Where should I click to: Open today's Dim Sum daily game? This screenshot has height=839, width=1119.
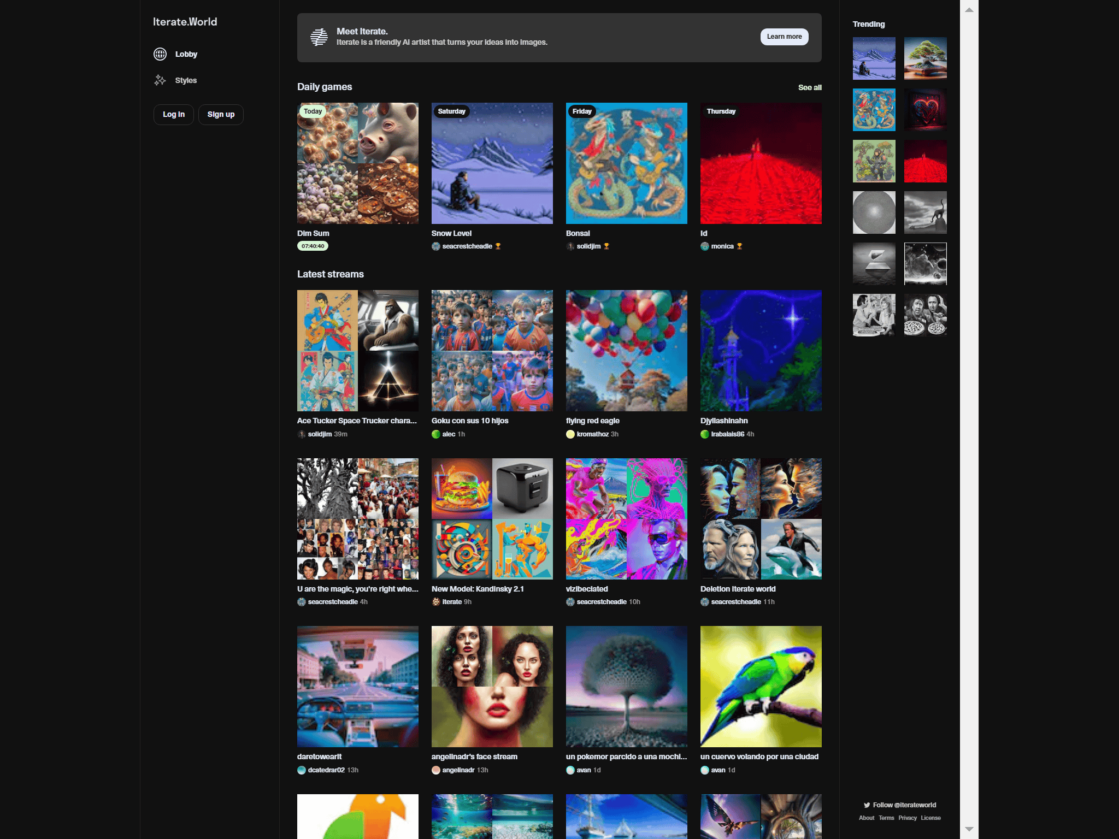pos(358,163)
